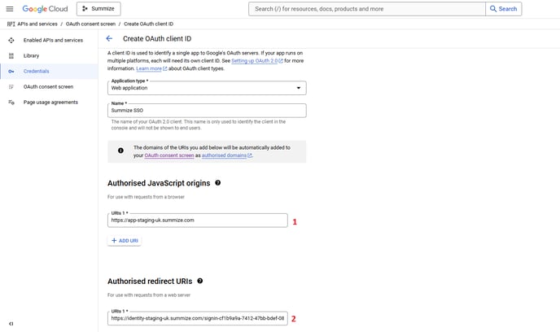The height and width of the screenshot is (332, 560).
Task: Click the JavaScript origins URIs 1 field
Action: point(198,220)
